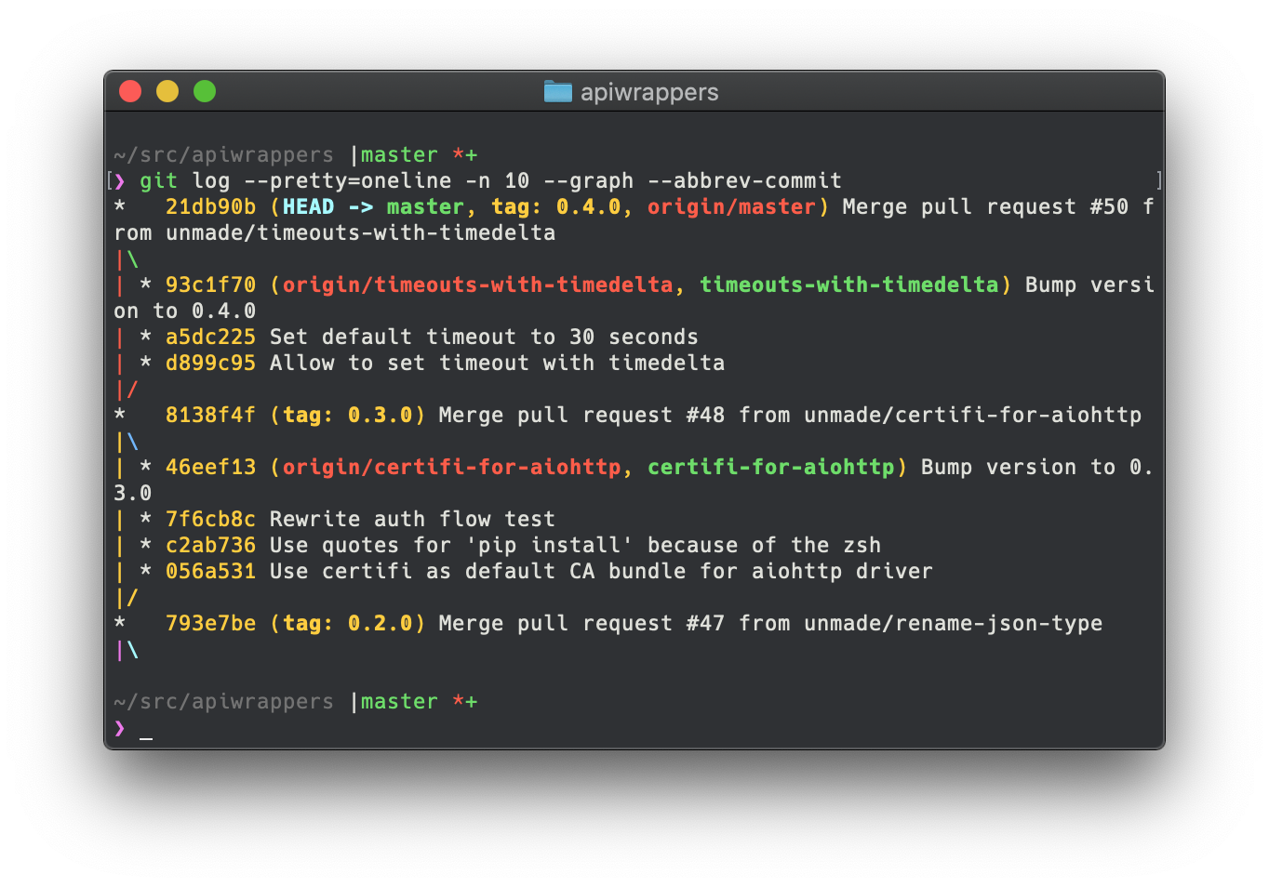The image size is (1269, 887).
Task: Click commit hash 21db90b
Action: 210,207
